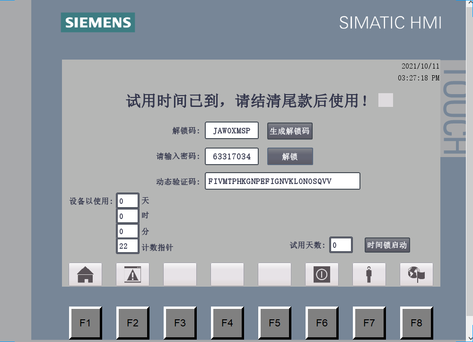Screen dimensions: 473x342
Task: Click the 解锁 unlock button
Action: point(290,157)
